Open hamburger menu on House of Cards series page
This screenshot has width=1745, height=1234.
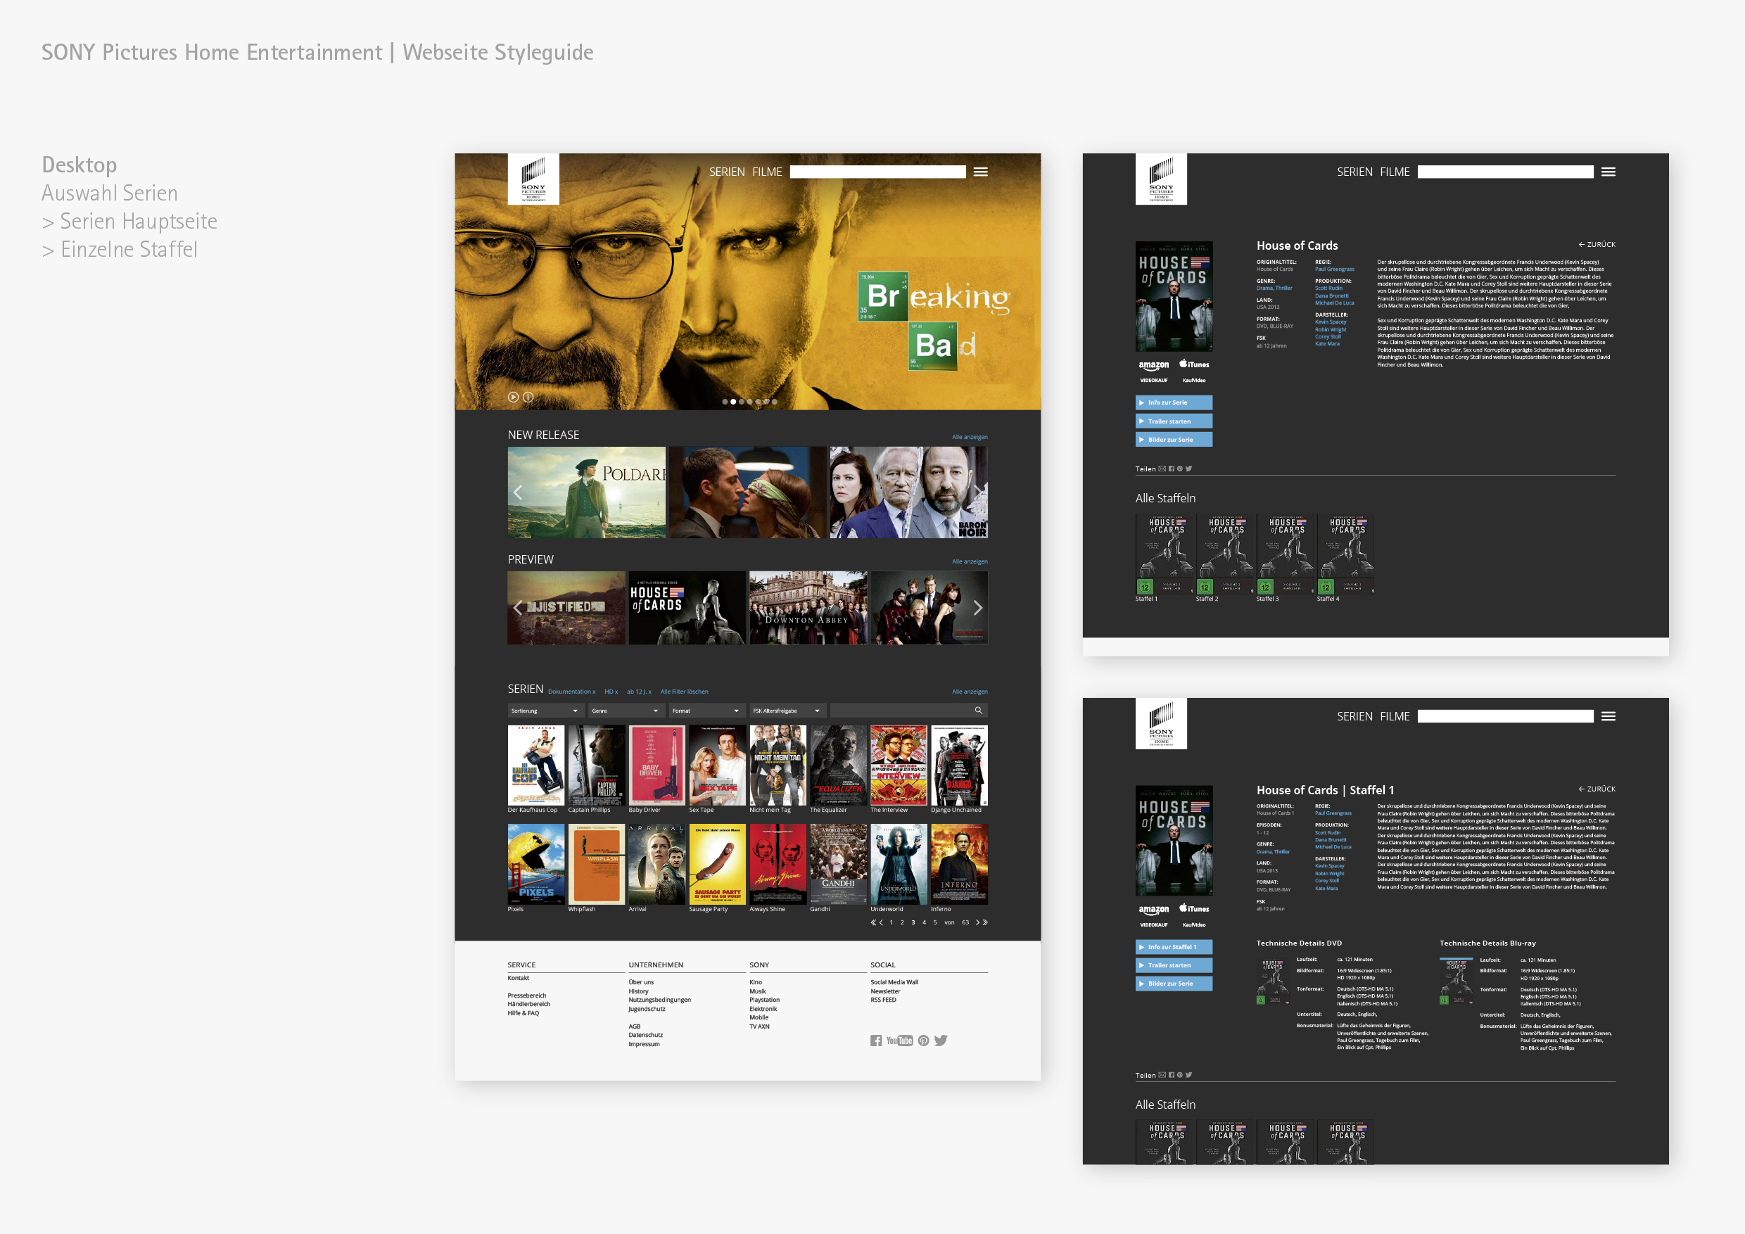[x=1608, y=172]
